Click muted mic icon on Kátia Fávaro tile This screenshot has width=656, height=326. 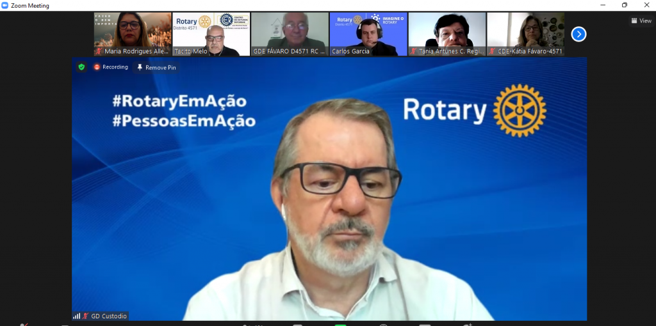pos(493,51)
